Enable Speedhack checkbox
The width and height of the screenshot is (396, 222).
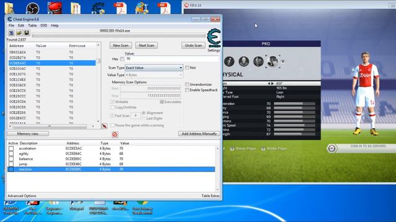pos(187,90)
